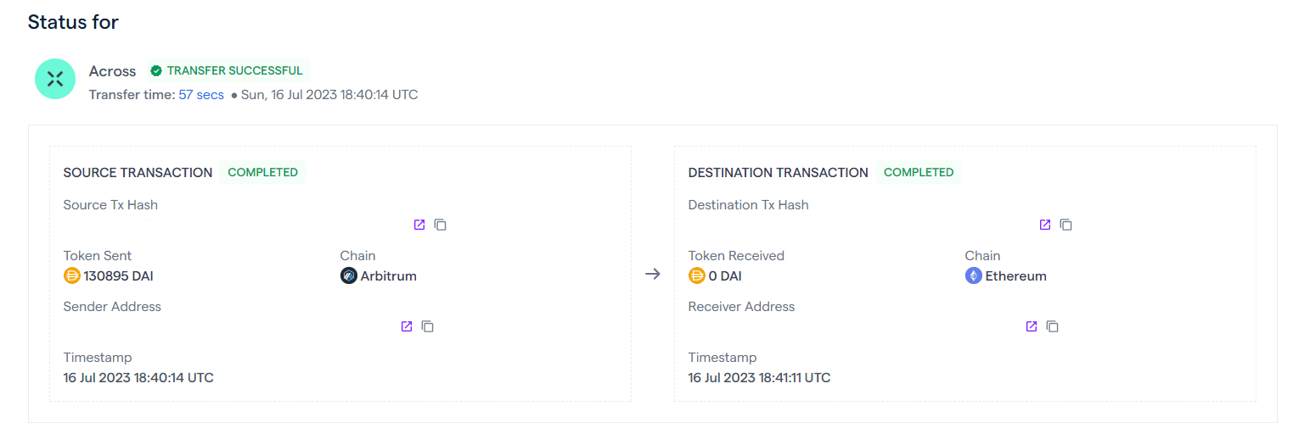Open source tx hash in explorer
The image size is (1310, 445).
click(419, 225)
